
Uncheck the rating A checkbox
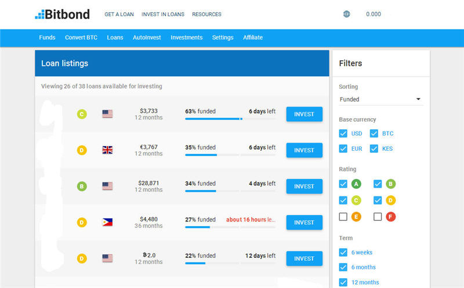pos(343,184)
